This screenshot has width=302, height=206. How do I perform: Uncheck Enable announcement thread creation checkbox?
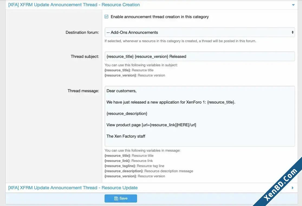coord(106,17)
